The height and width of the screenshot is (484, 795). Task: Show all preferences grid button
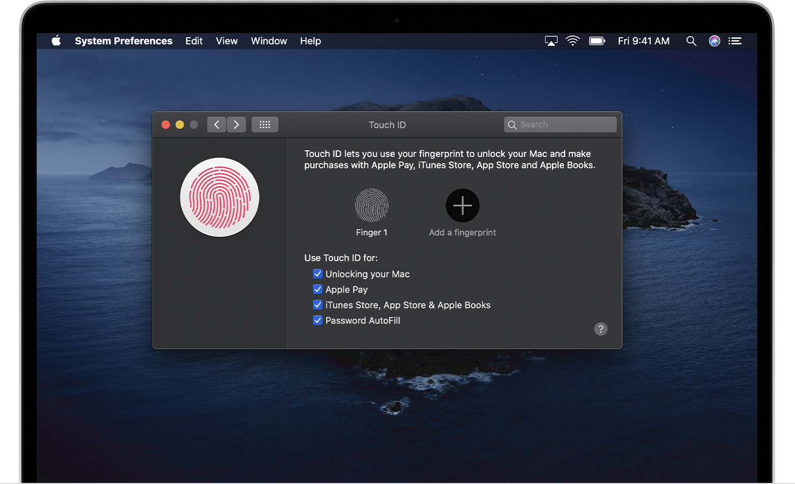[264, 125]
